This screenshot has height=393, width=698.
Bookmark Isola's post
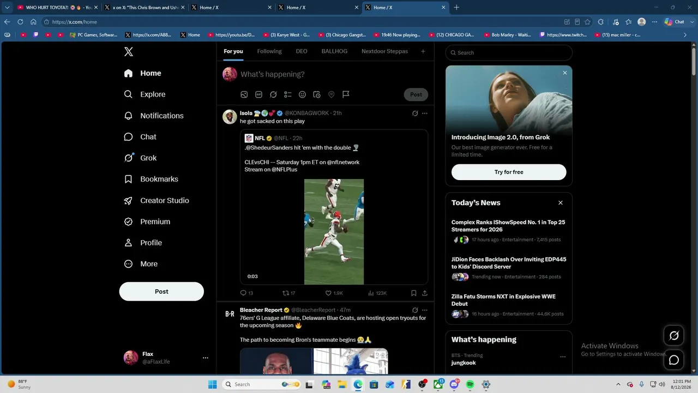point(414,293)
